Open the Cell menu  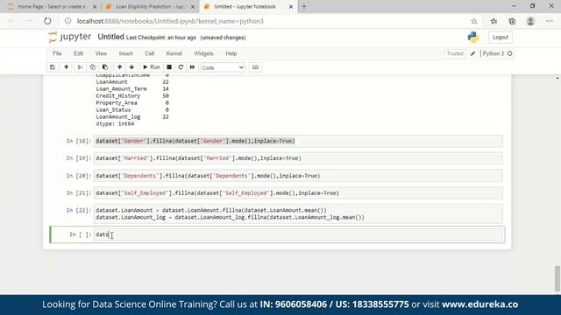149,53
